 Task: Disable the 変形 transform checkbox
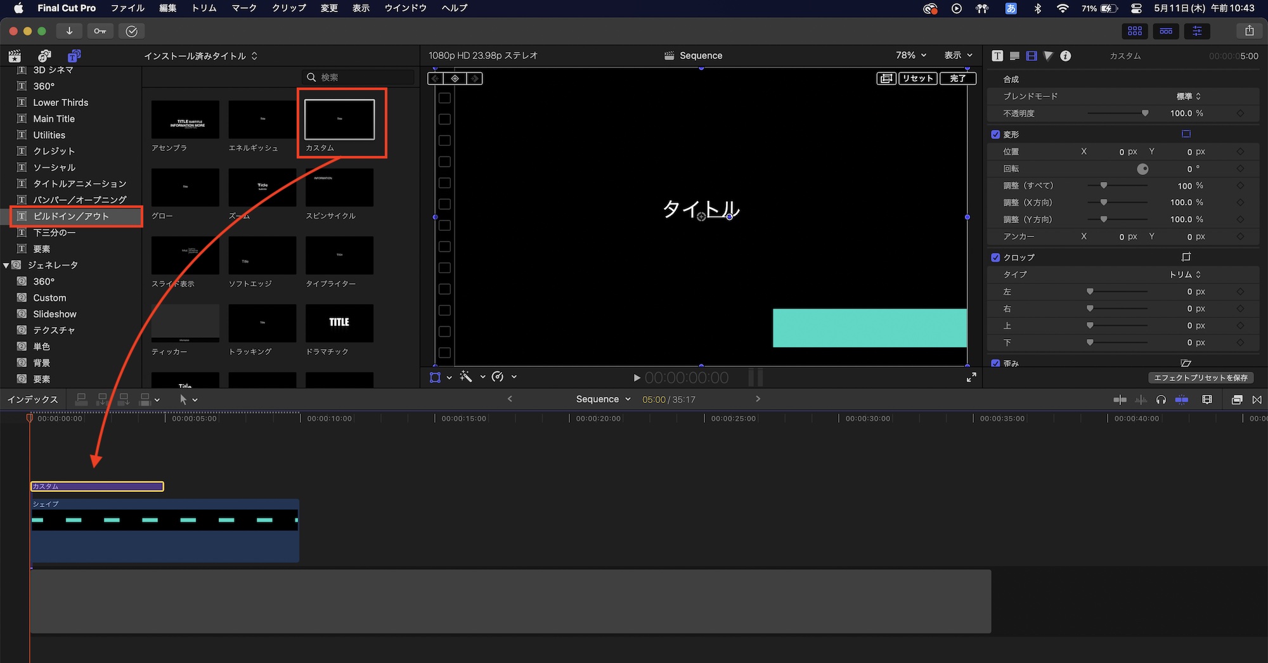point(995,134)
